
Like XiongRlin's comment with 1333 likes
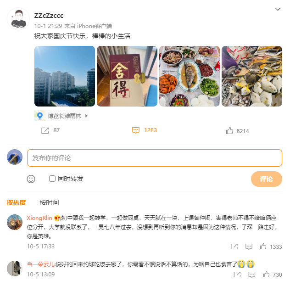coord(263,247)
